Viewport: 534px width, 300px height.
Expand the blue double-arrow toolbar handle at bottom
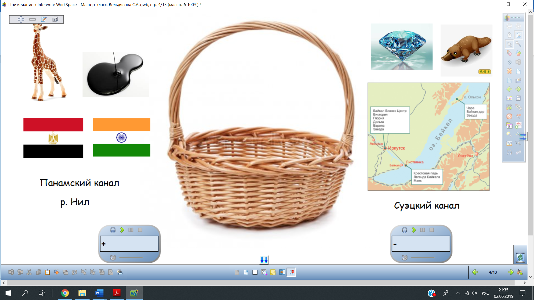tap(264, 260)
